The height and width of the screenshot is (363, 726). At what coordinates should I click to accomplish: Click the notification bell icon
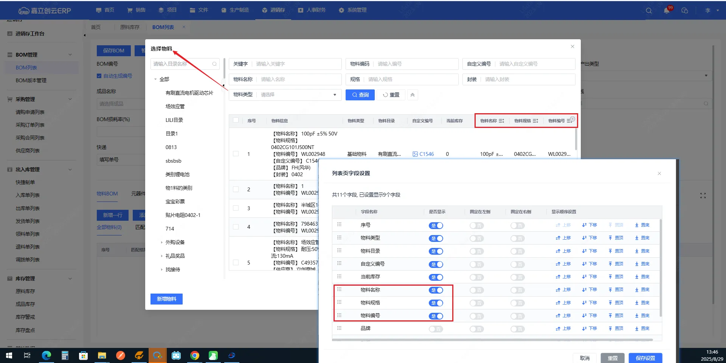pyautogui.click(x=666, y=11)
